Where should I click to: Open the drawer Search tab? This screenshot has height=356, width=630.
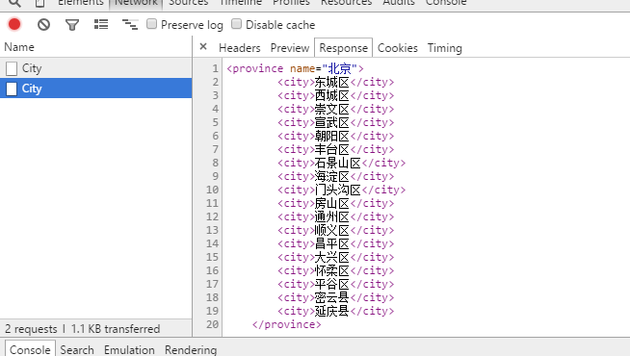click(x=77, y=349)
